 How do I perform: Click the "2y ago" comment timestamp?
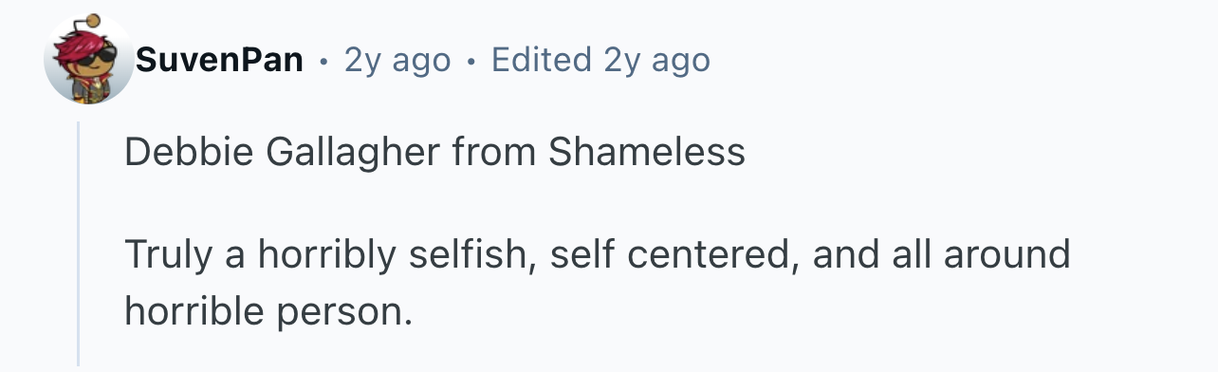tap(397, 61)
